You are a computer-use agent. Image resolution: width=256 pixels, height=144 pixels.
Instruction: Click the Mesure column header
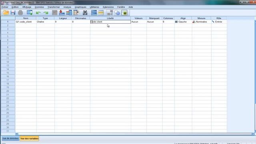coord(201,18)
